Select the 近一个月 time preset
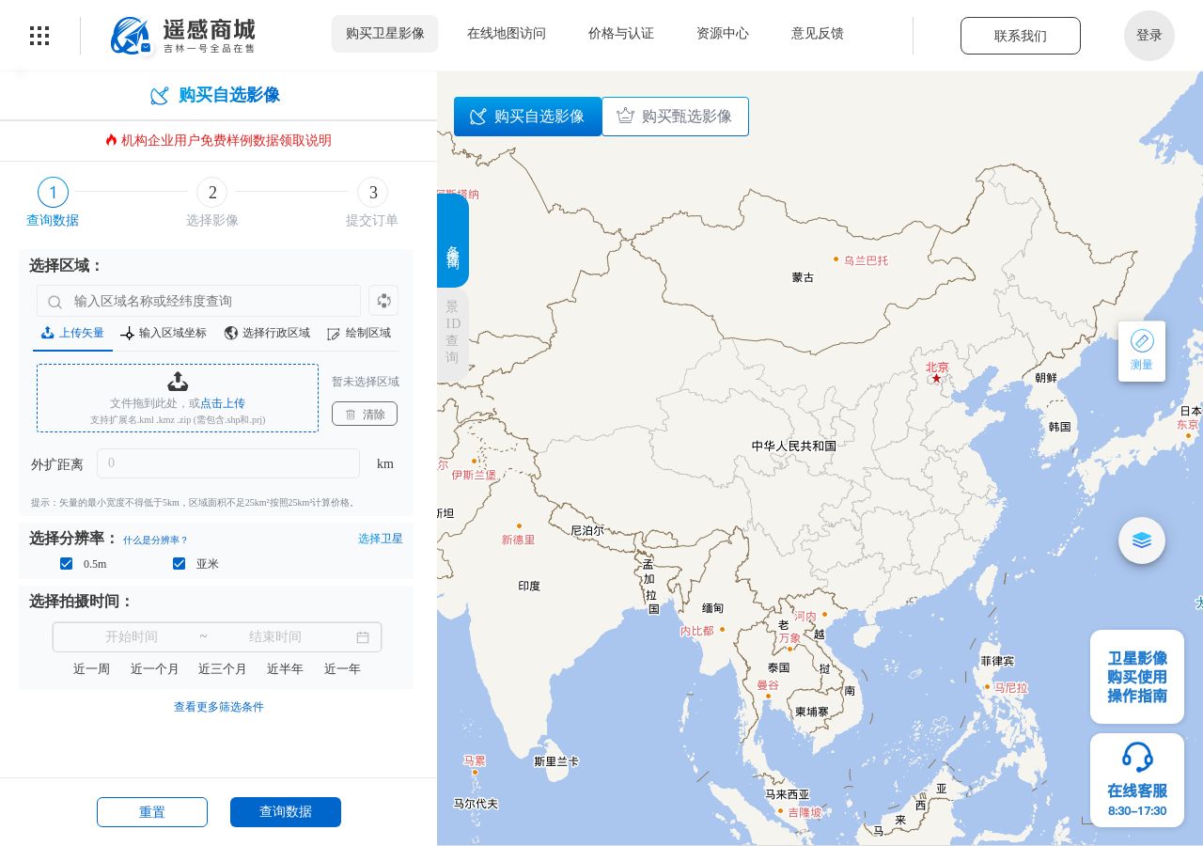The height and width of the screenshot is (846, 1203). pyautogui.click(x=154, y=669)
